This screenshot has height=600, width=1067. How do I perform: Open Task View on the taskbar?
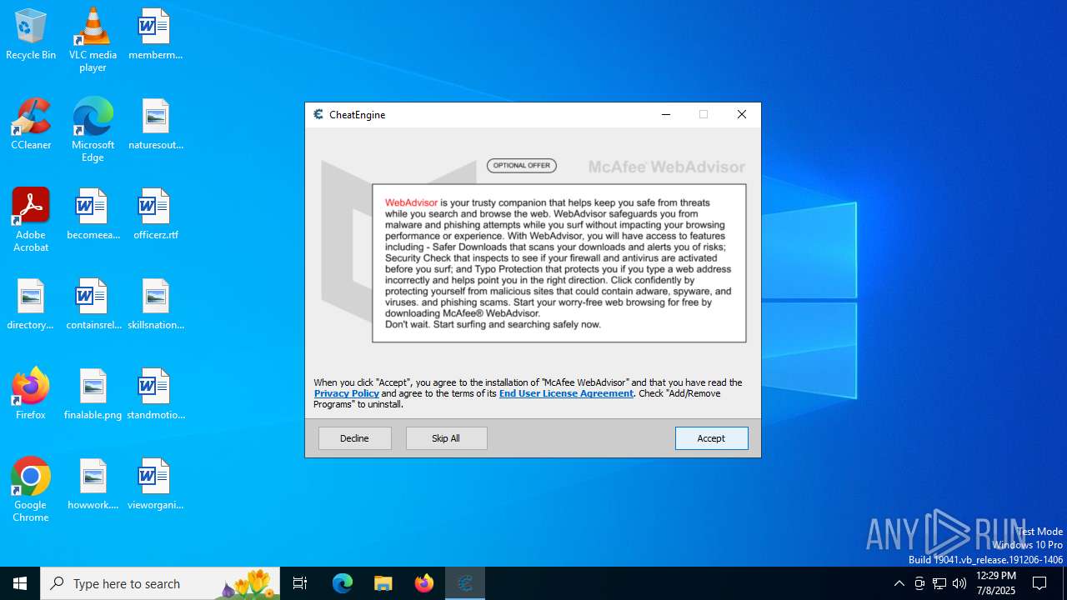tap(300, 583)
